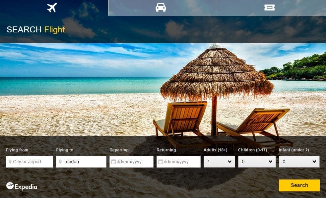The height and width of the screenshot is (198, 326).
Task: Click the calendar icon in Returning field
Action: [x=161, y=162]
